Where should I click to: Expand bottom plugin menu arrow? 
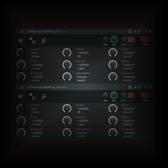tap(17, 87)
